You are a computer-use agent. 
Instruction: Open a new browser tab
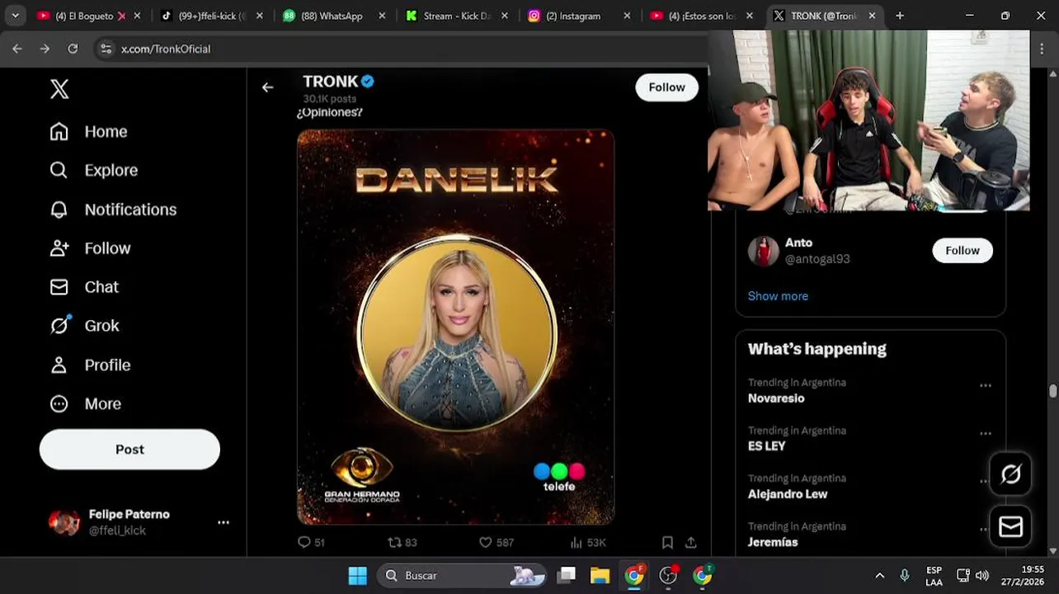click(x=900, y=16)
